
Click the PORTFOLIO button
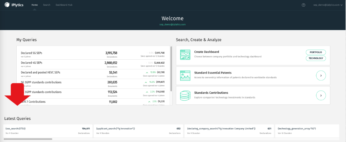pyautogui.click(x=316, y=52)
